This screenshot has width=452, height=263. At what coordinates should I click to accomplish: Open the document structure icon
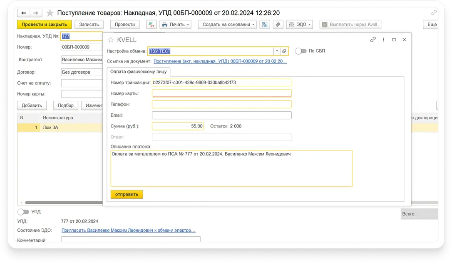pyautogui.click(x=264, y=25)
